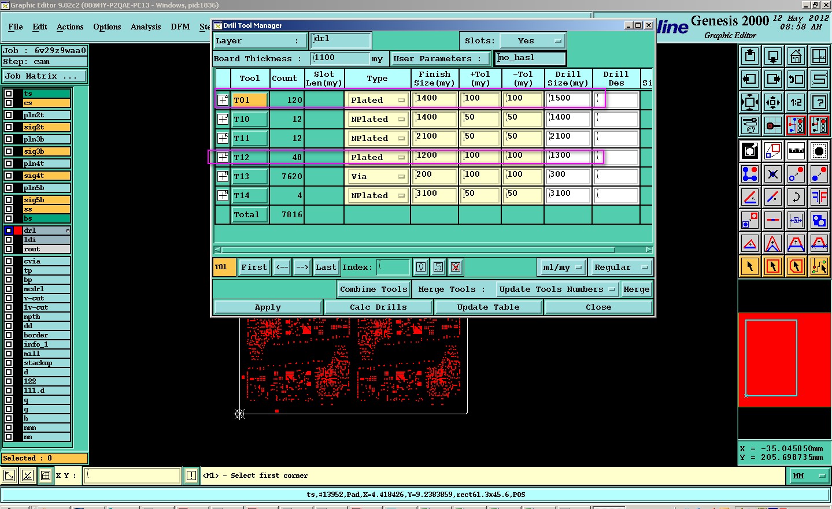Toggle the checkbox for layer ts
Screen dimensions: 832x509
click(9, 94)
